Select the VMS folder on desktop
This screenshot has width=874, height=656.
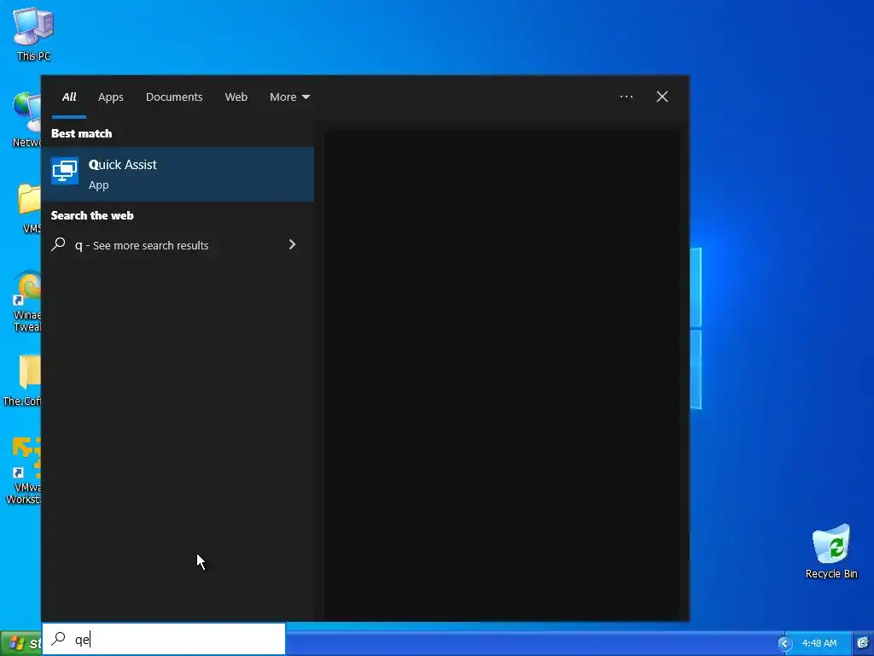[x=30, y=208]
